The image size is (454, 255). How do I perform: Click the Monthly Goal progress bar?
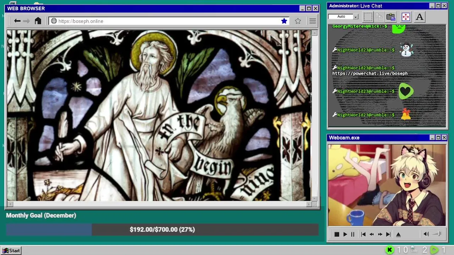[162, 229]
